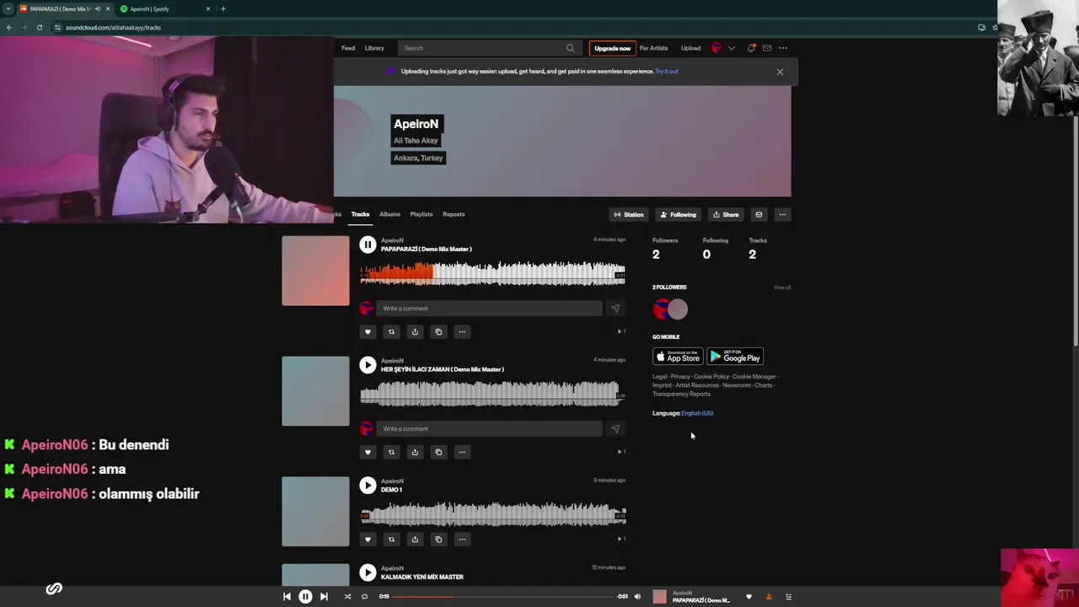Like the DEMO 1 track
Image resolution: width=1079 pixels, height=607 pixels.
[368, 539]
